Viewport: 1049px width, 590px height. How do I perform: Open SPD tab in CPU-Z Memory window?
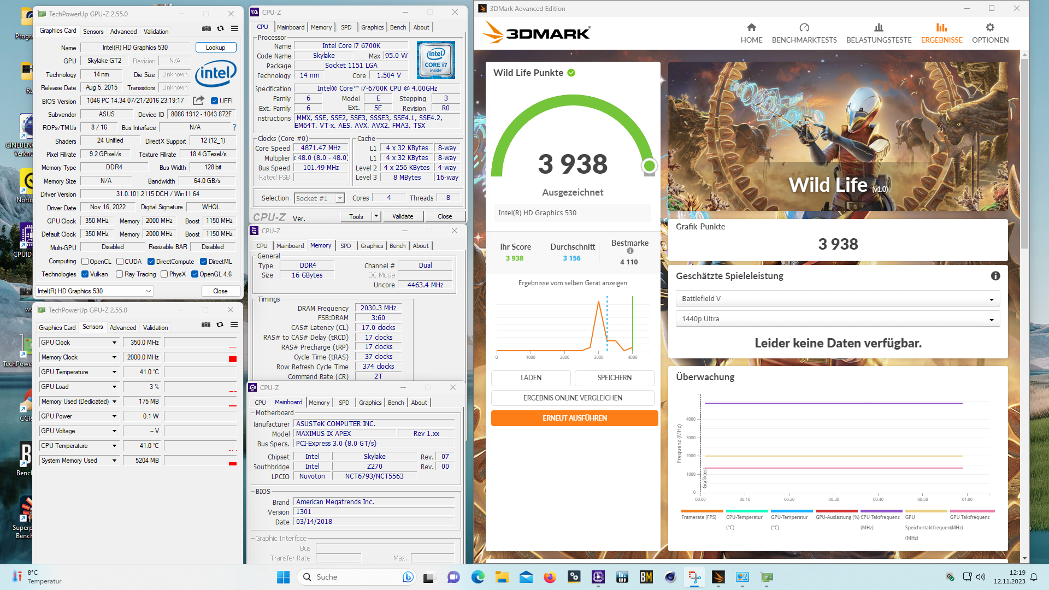[x=345, y=246]
